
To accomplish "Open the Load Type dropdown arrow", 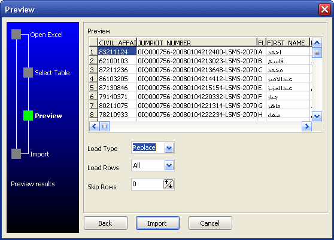I will [x=169, y=148].
